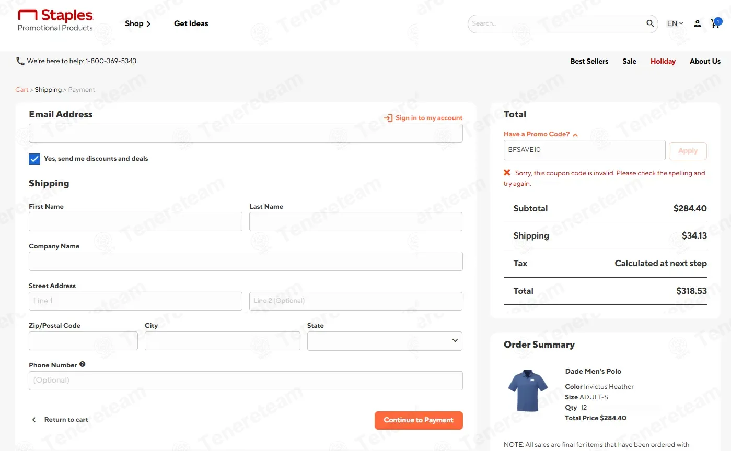Click the Phone Number help question icon
This screenshot has width=731, height=451.
(83, 364)
